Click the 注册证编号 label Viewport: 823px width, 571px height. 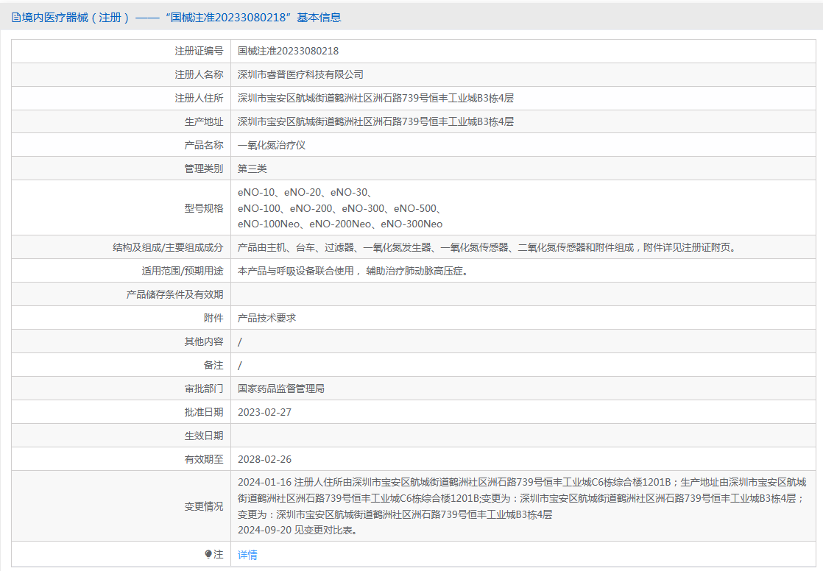tap(199, 51)
